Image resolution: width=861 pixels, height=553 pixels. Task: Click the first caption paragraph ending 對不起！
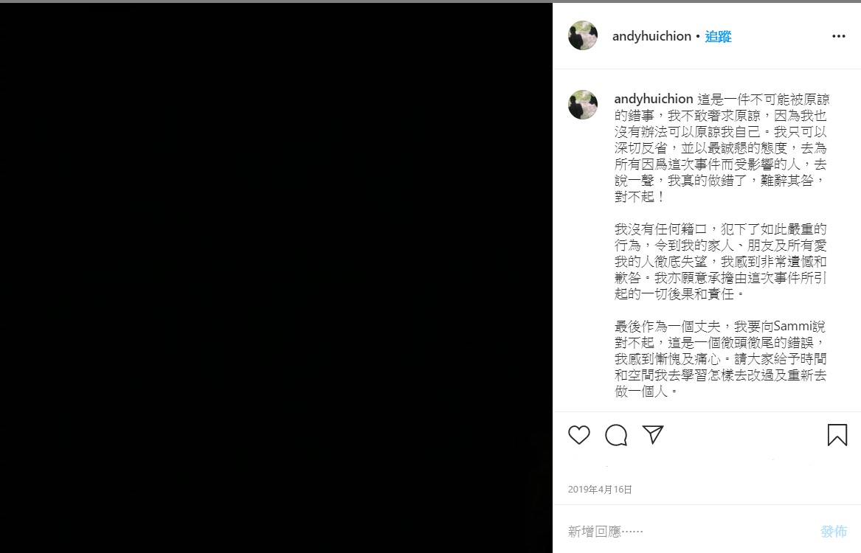click(722, 147)
